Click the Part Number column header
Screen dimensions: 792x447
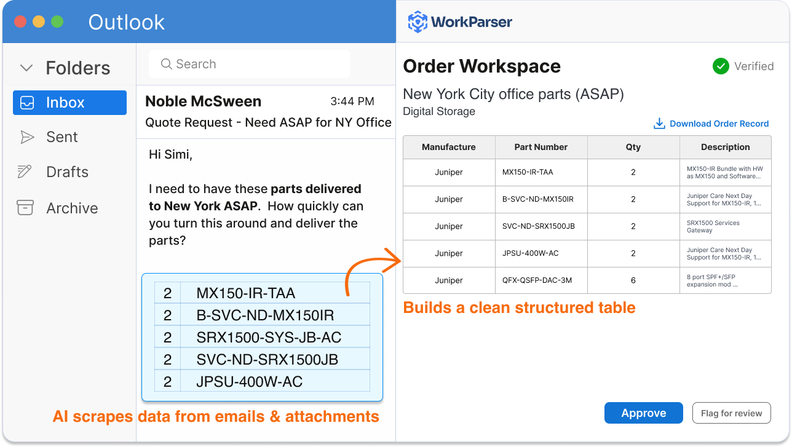[x=541, y=147]
